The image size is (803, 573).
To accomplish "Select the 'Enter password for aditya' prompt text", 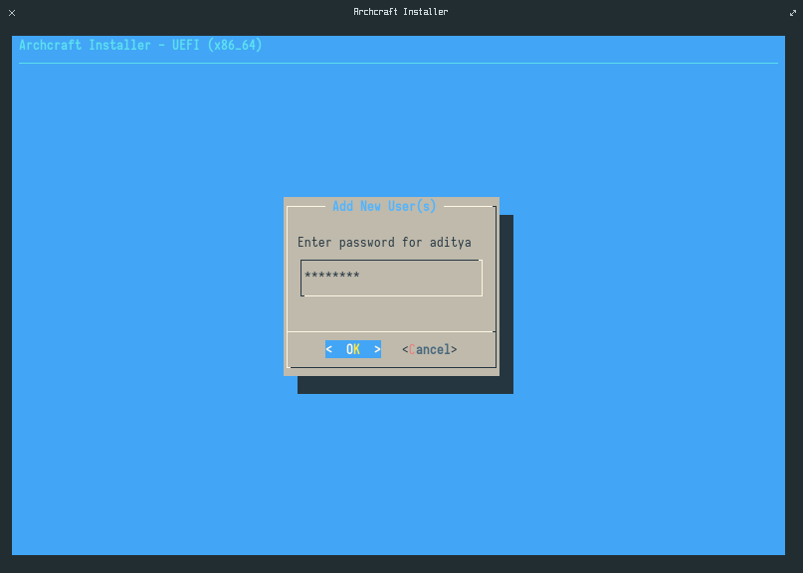I will [384, 242].
